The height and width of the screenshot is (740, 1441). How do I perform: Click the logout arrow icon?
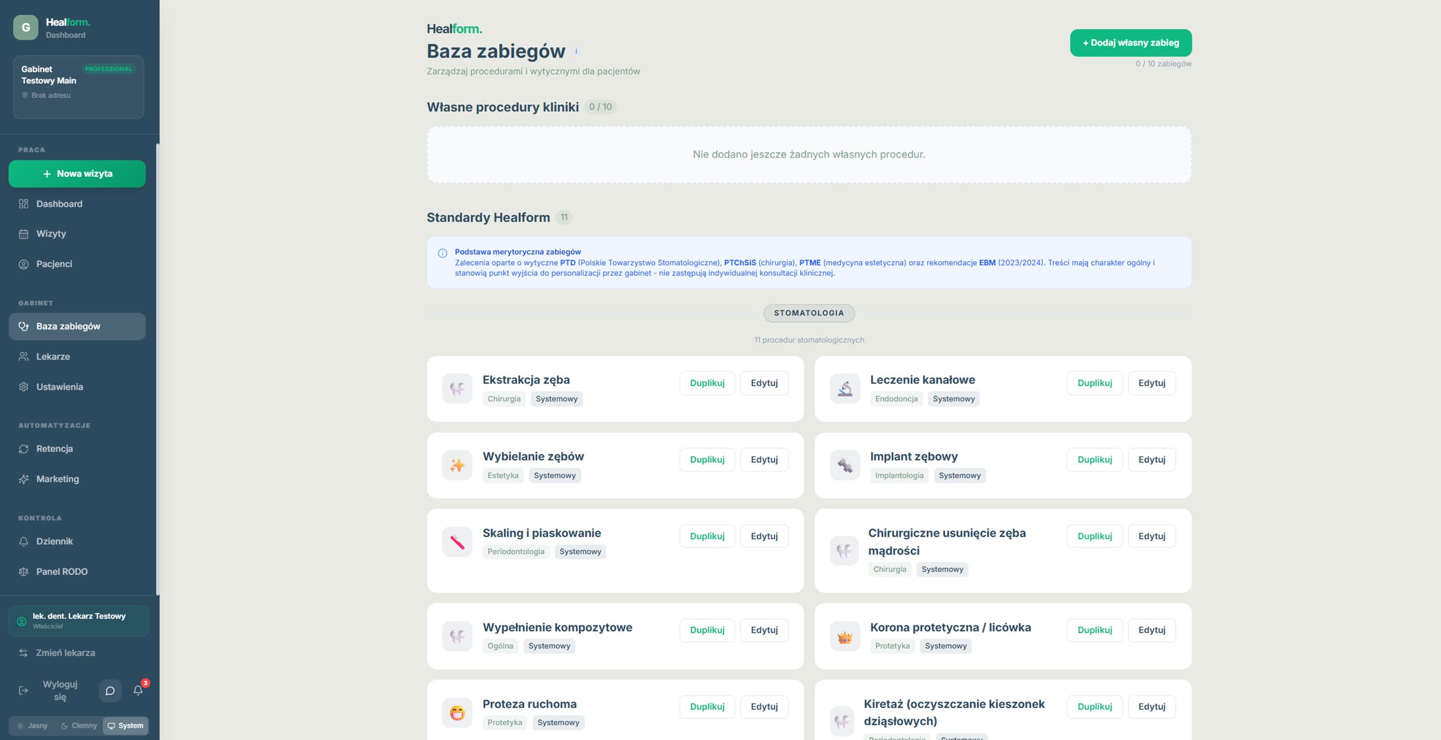(x=23, y=690)
